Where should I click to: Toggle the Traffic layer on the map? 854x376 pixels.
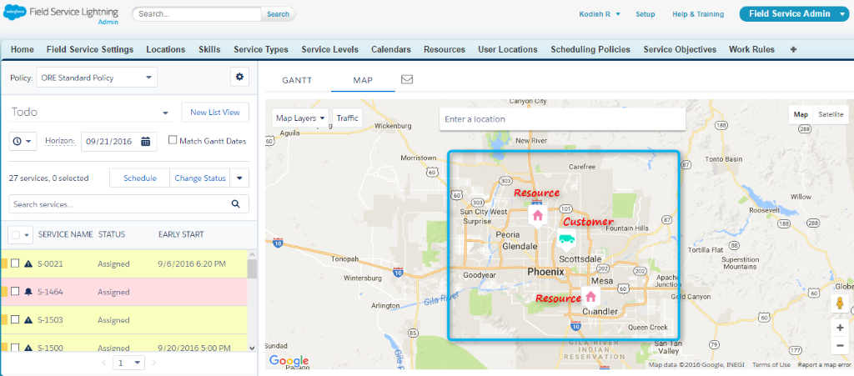[348, 118]
